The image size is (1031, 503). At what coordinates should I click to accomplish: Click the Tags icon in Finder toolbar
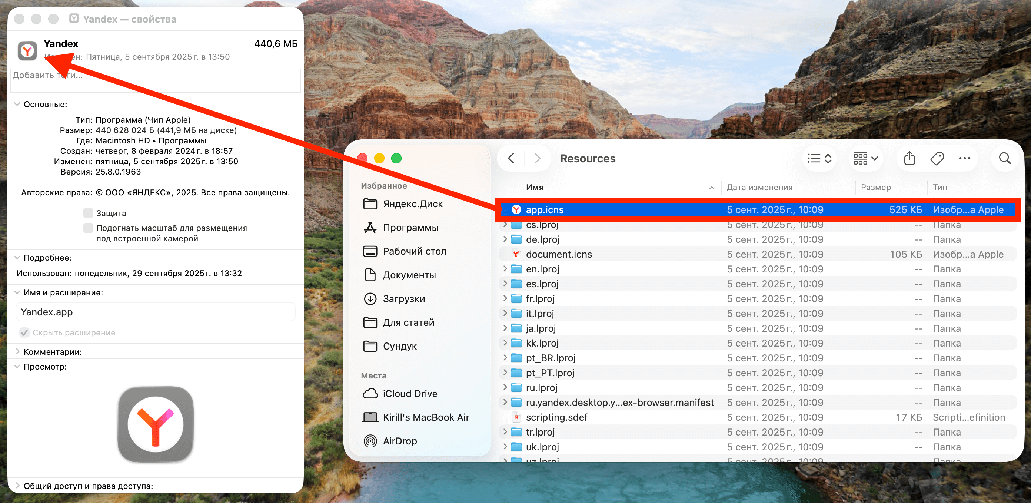[937, 159]
